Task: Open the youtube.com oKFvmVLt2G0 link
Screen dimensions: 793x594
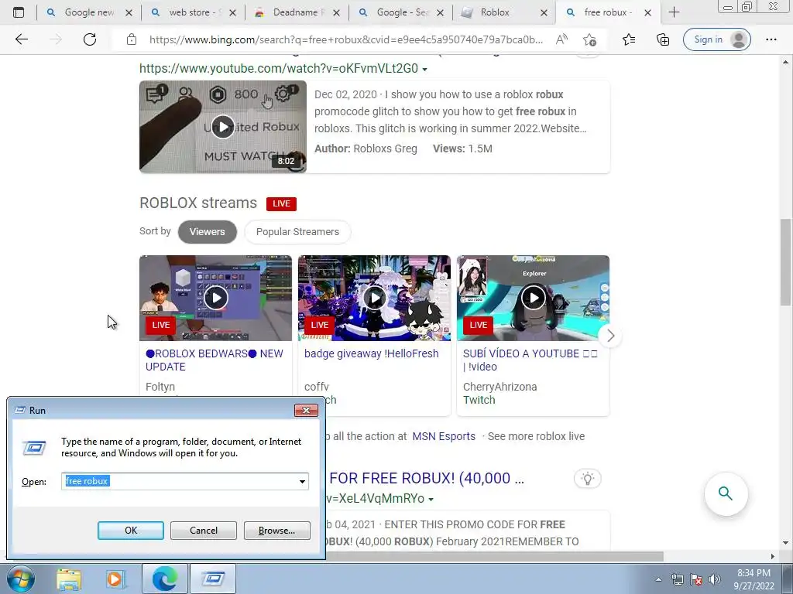Action: point(279,68)
